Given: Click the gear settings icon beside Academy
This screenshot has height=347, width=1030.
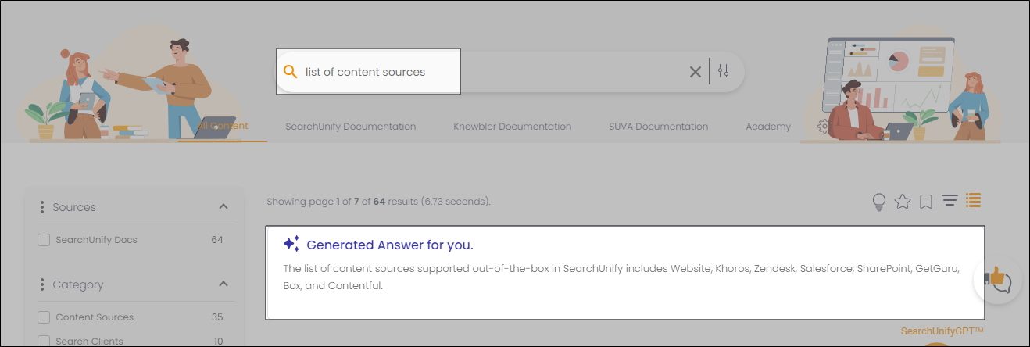Looking at the screenshot, I should (822, 127).
